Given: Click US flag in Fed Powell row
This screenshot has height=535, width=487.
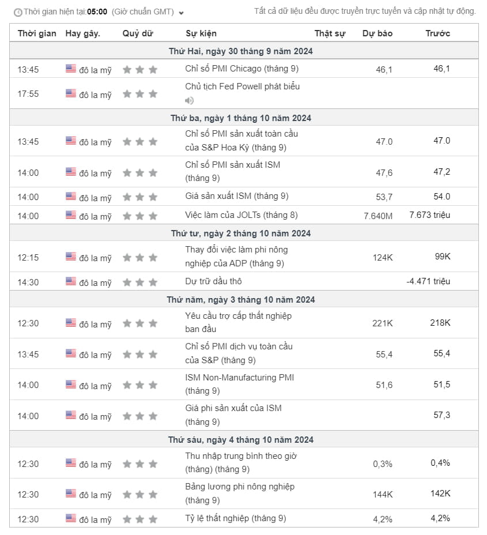Looking at the screenshot, I should pyautogui.click(x=71, y=93).
